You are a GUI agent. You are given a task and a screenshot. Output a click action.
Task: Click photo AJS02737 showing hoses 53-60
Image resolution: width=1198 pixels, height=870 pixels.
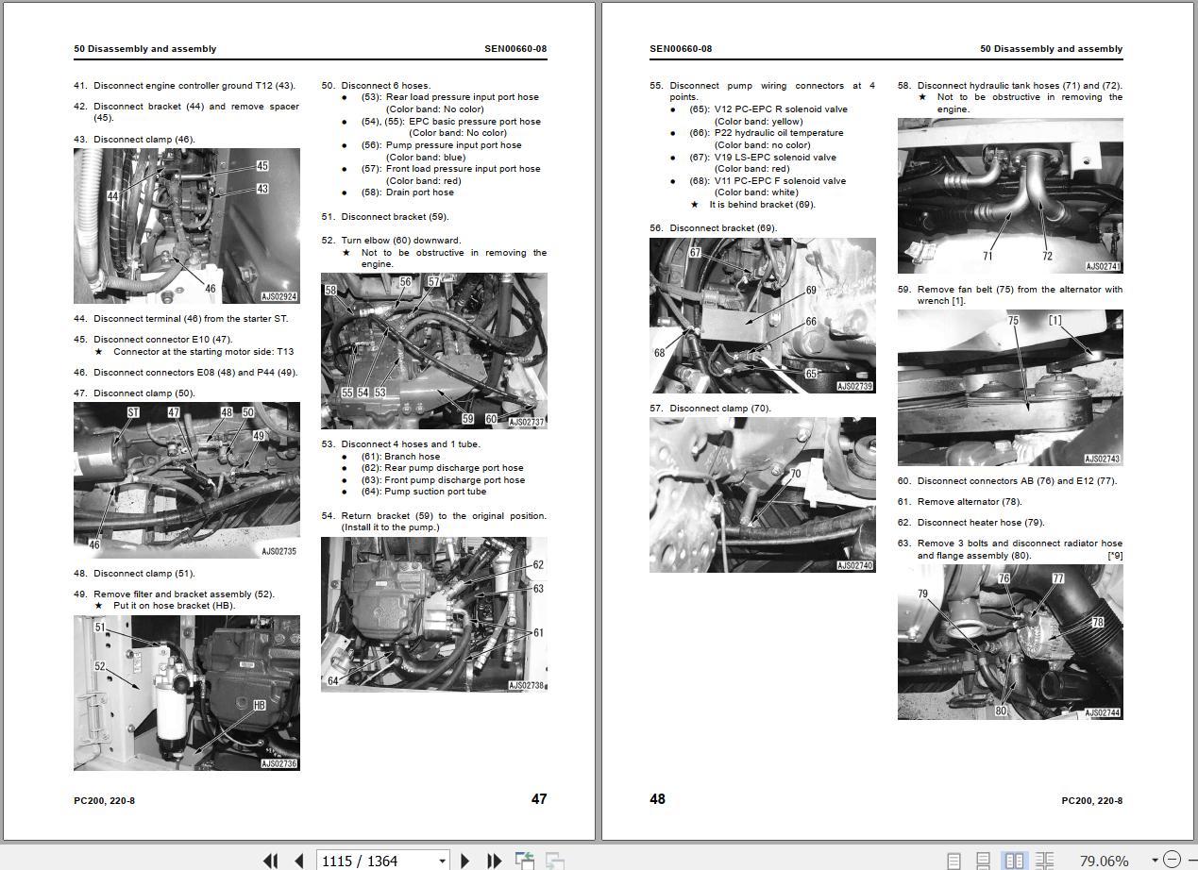(x=434, y=351)
